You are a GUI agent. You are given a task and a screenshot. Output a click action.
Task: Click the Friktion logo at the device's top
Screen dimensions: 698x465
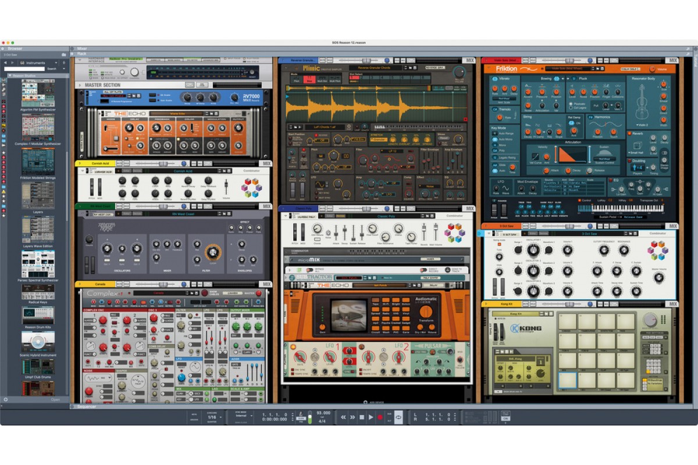click(505, 69)
